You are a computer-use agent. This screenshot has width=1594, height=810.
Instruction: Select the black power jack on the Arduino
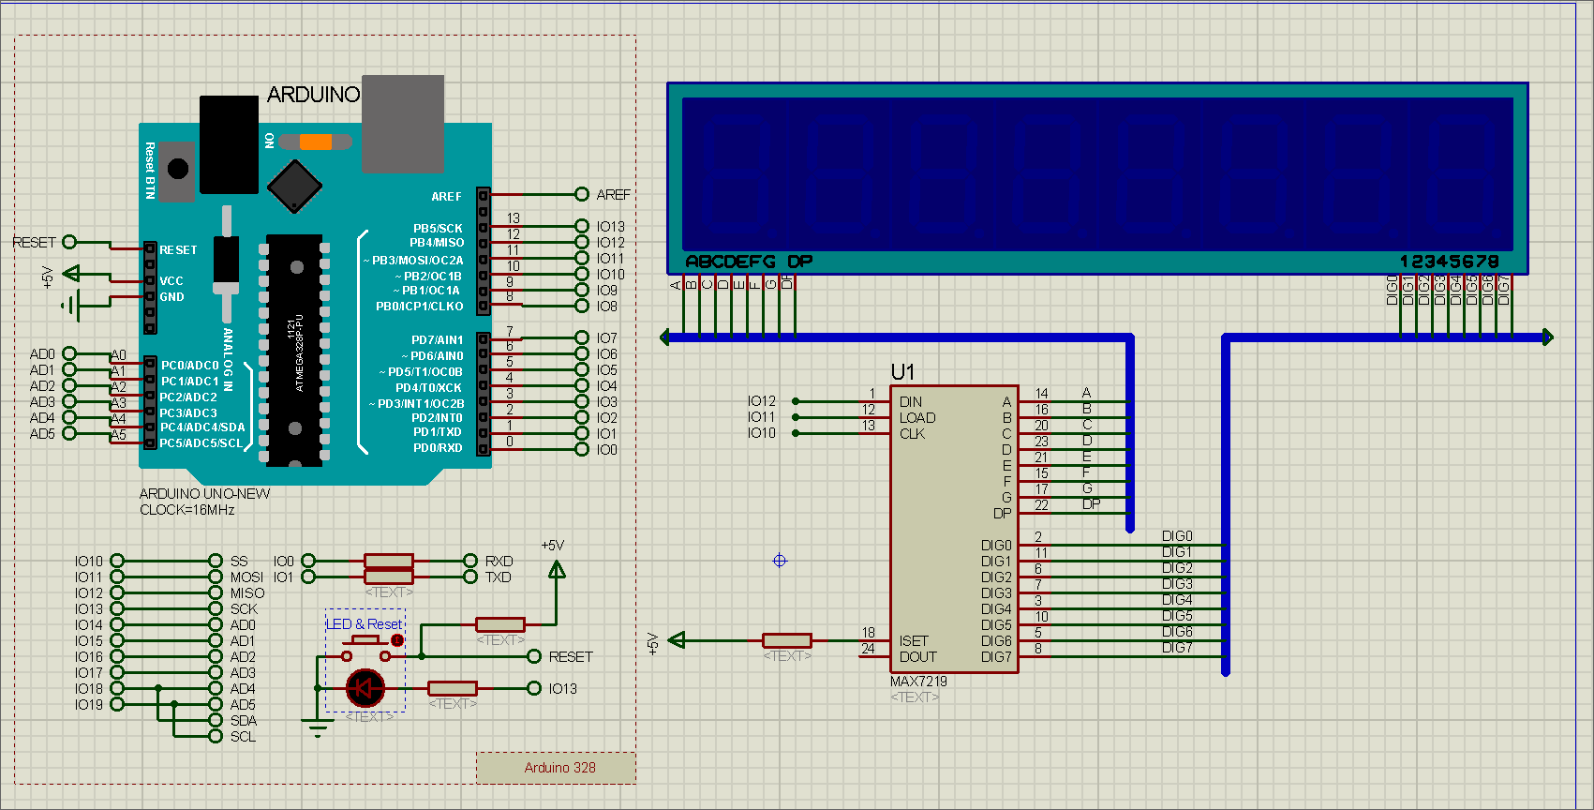229,144
